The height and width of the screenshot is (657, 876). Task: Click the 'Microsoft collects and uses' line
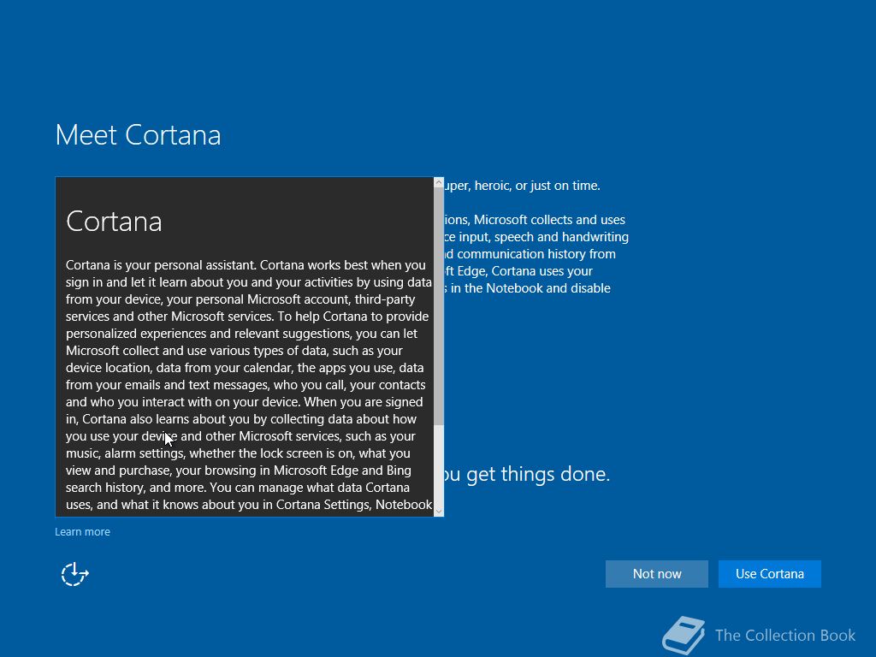coord(549,220)
